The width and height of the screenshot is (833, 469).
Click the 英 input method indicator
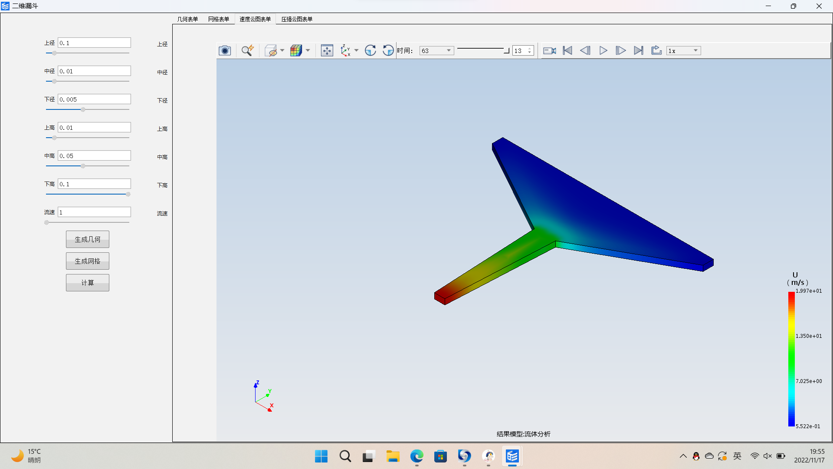tap(737, 456)
